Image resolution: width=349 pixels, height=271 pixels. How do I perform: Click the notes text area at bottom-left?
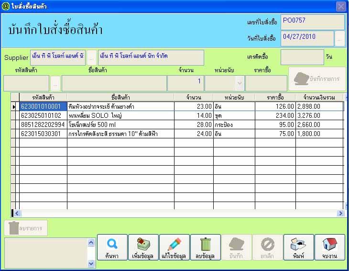(46, 253)
